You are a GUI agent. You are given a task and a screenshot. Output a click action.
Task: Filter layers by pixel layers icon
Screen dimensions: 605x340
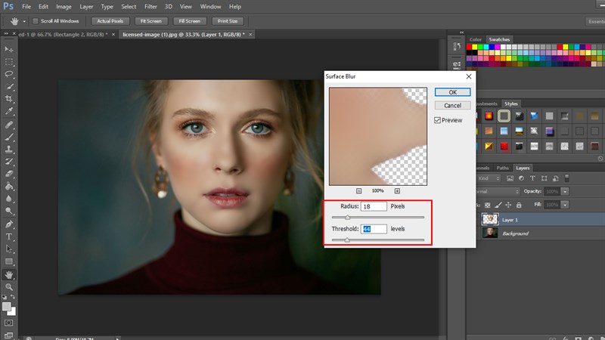click(x=510, y=178)
